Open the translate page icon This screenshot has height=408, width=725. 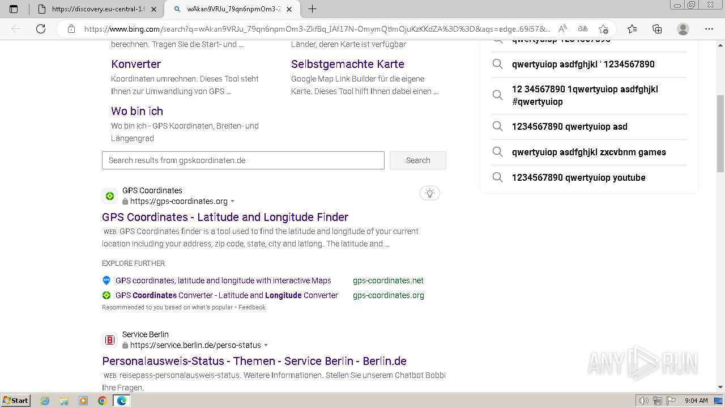point(583,29)
